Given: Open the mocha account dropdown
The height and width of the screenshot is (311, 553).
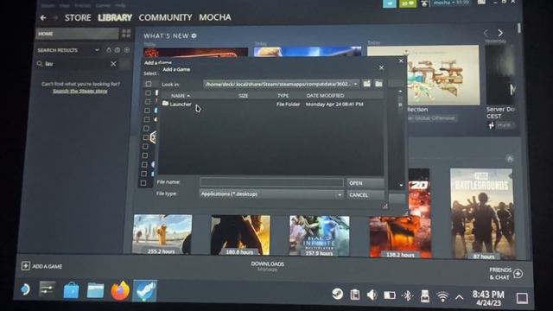Looking at the screenshot, I should pyautogui.click(x=451, y=3).
